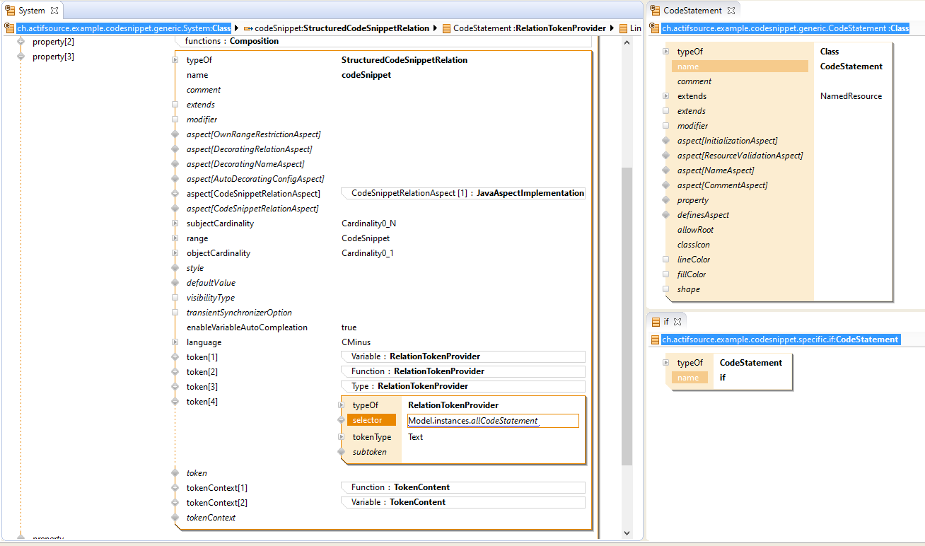Image resolution: width=925 pixels, height=546 pixels.
Task: Open the CodeSnippet range value
Action: pos(365,238)
